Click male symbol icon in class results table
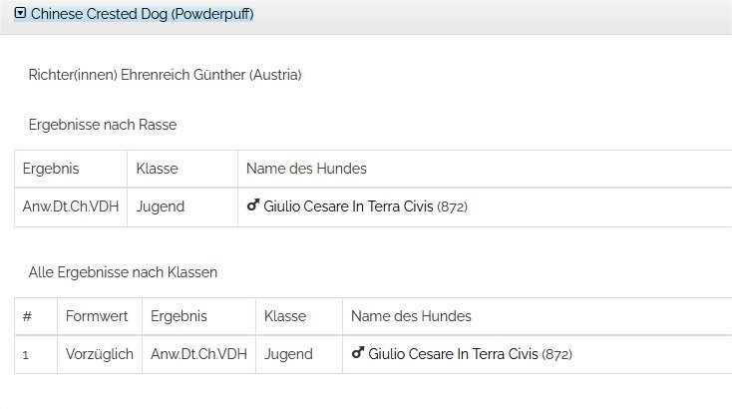The image size is (732, 409). click(358, 352)
